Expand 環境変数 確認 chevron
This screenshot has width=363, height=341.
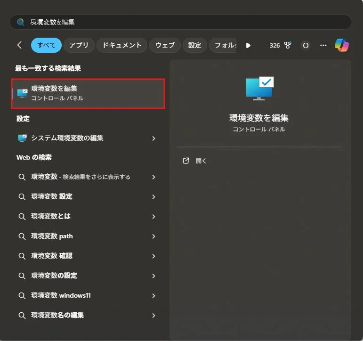[x=153, y=256]
